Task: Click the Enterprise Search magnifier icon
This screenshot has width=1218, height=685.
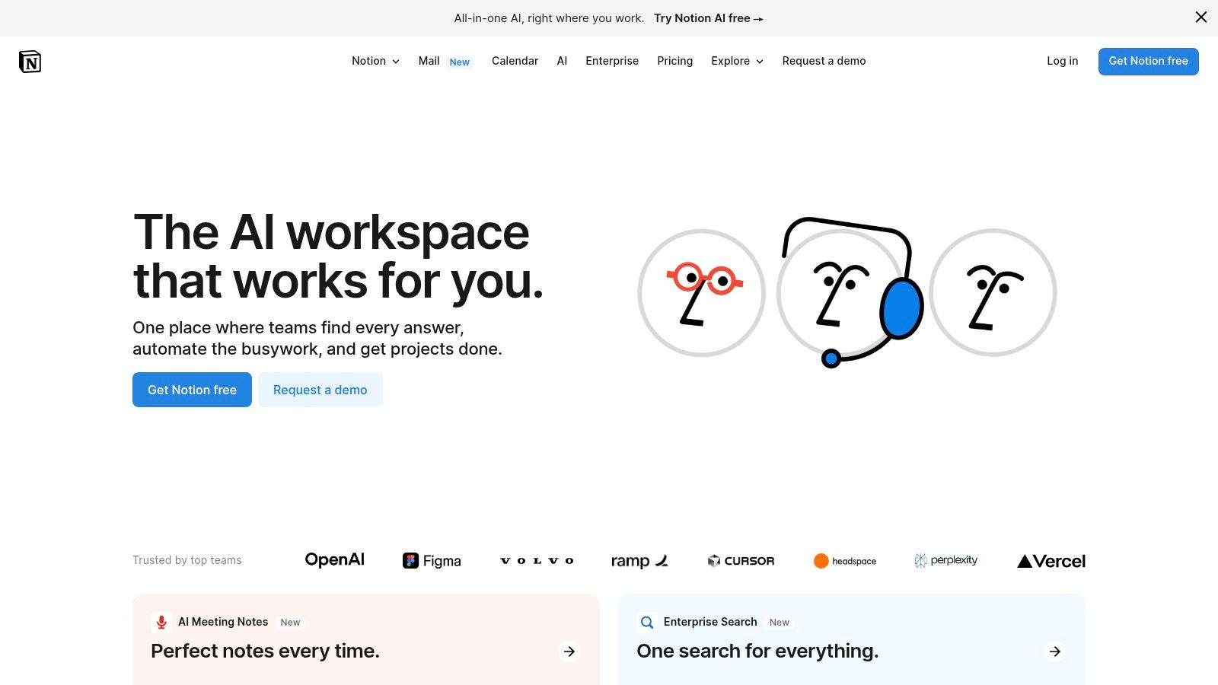Action: (x=646, y=623)
